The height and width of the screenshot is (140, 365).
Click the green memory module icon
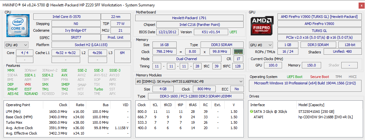238,51
